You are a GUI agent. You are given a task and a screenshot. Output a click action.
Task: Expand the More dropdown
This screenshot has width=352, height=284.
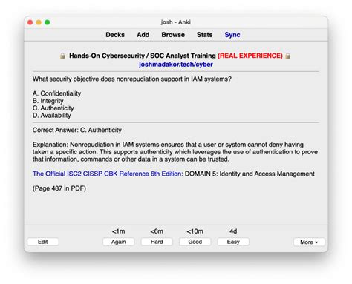click(x=309, y=242)
